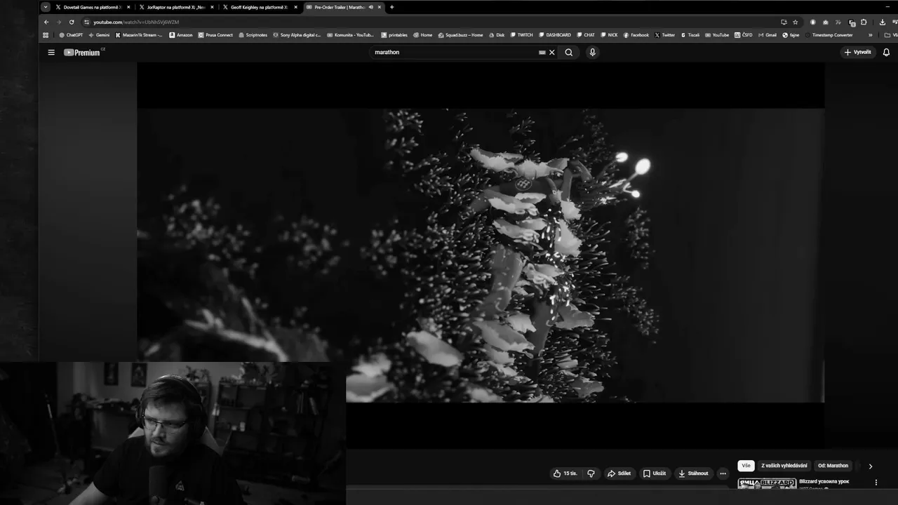Open the browser extensions puzzle menu
Image resolution: width=898 pixels, height=505 pixels.
864,22
